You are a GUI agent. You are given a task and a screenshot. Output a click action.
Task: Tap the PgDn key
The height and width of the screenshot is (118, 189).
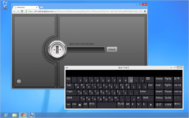coord(168,86)
